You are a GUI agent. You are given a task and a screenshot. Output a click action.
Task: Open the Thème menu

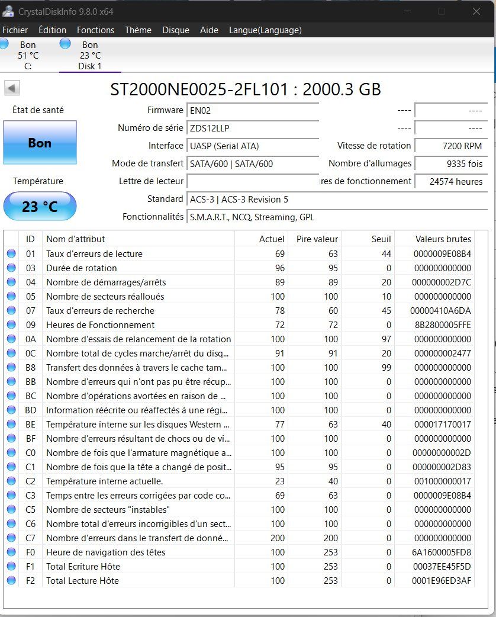pyautogui.click(x=138, y=30)
